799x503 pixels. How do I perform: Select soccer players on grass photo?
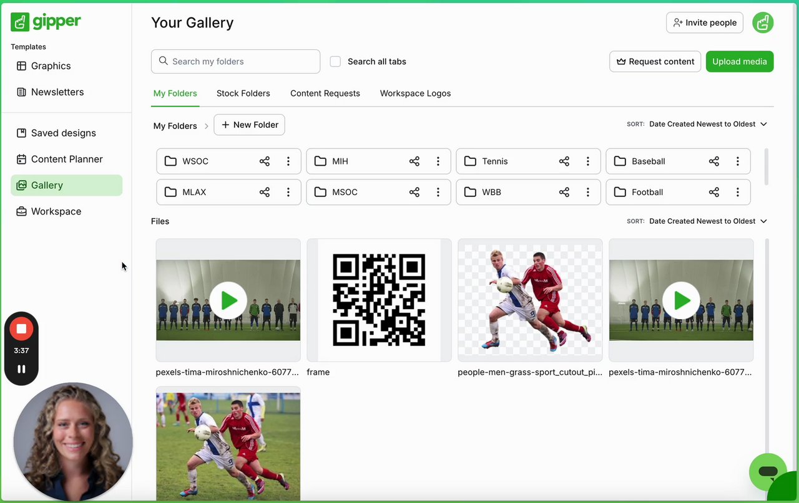[x=228, y=445]
